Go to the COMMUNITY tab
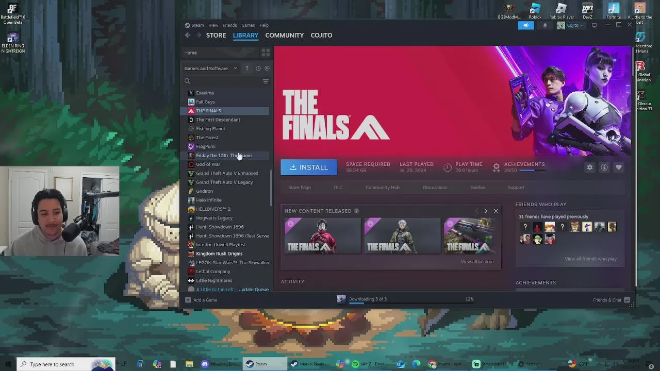660x371 pixels. pyautogui.click(x=284, y=35)
